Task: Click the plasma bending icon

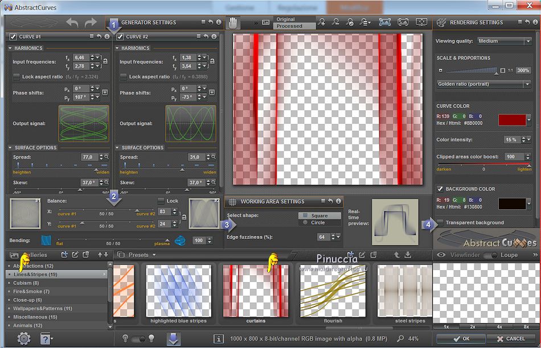Action: (x=180, y=241)
